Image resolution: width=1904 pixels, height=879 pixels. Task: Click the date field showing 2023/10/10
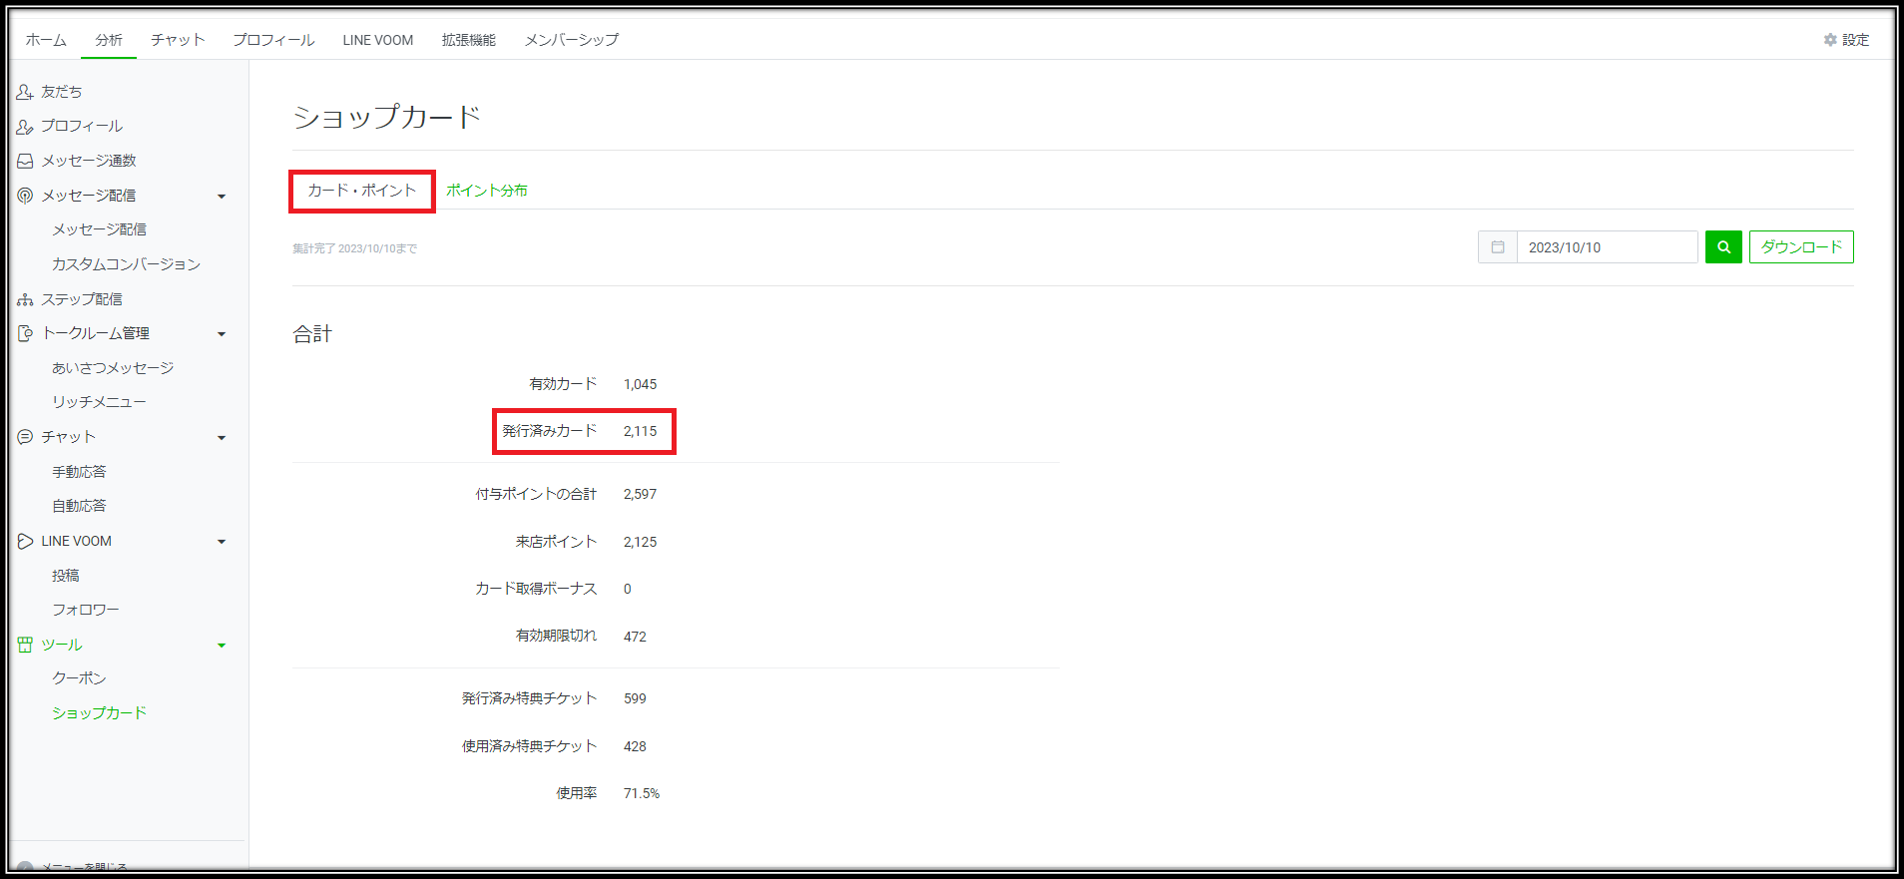coord(1607,247)
